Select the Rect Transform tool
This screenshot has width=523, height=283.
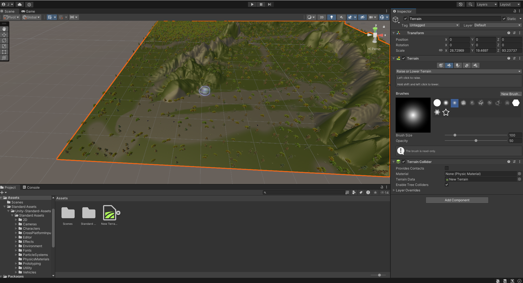(x=4, y=52)
